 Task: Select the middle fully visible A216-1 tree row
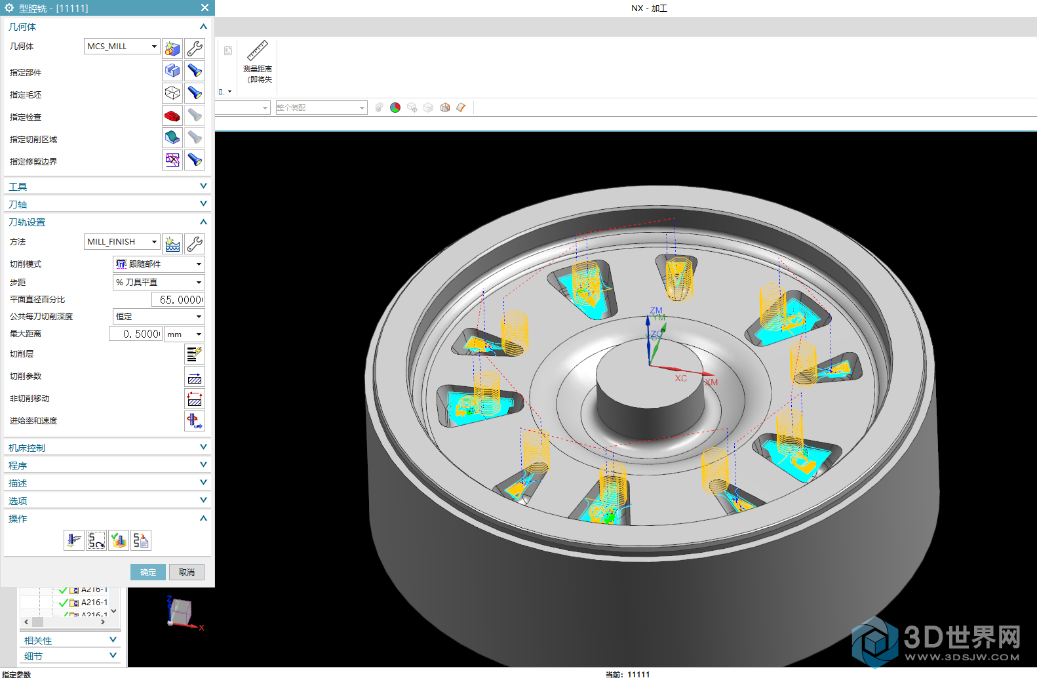tap(83, 603)
